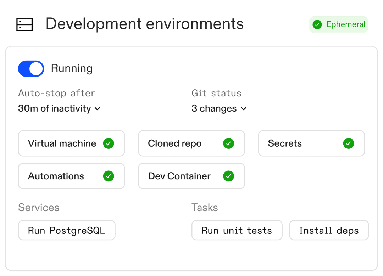Click the Install deps task button
Viewport: 383px width, 276px height.
pyautogui.click(x=329, y=230)
